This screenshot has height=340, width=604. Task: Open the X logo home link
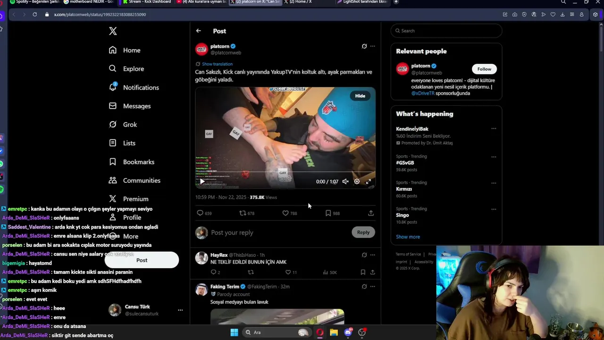click(113, 31)
